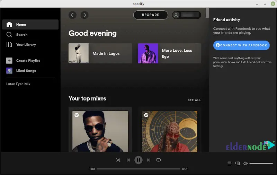This screenshot has height=175, width=277.
Task: Go forward with the right arrow
Action: pos(84,15)
